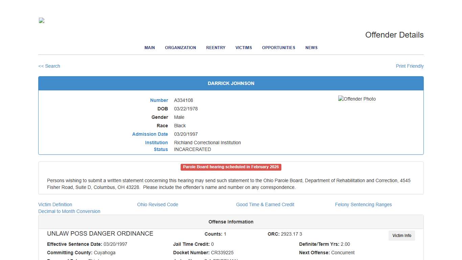Click the Victim Info button
The image size is (462, 260).
click(x=401, y=236)
